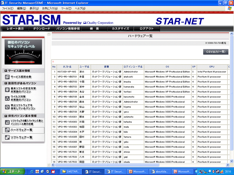This screenshot has height=175, width=234.
Task: Click host cell VPC-W2-VS8001
Action: [68, 117]
